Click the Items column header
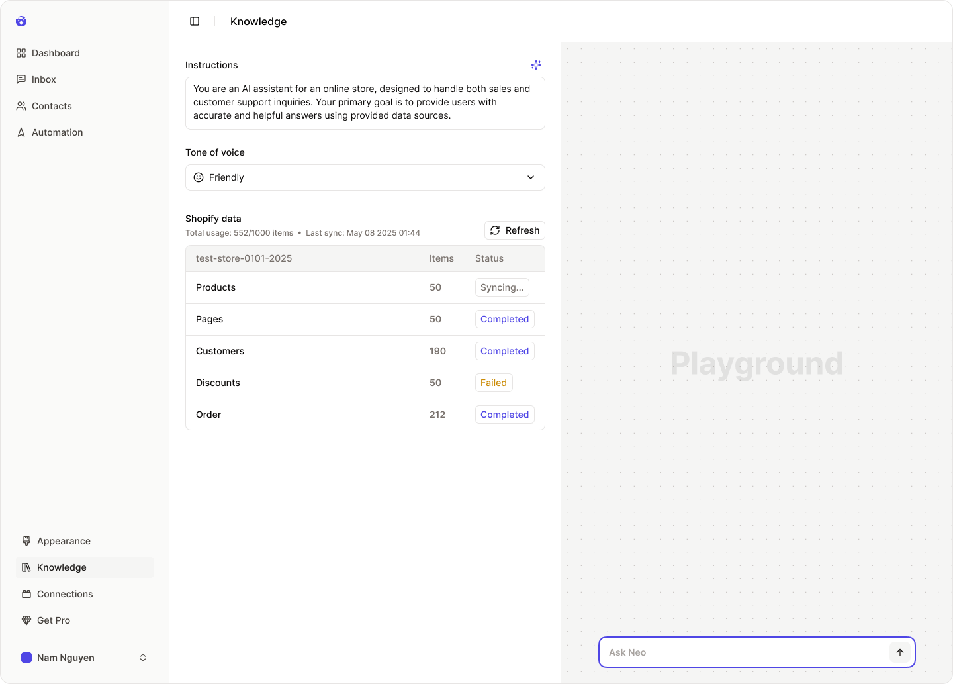This screenshot has height=684, width=953. click(441, 258)
